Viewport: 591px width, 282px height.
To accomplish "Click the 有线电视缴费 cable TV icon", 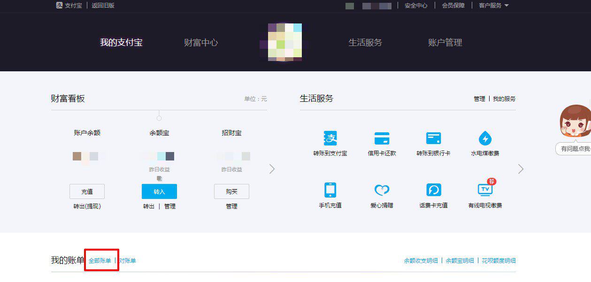I will [485, 191].
